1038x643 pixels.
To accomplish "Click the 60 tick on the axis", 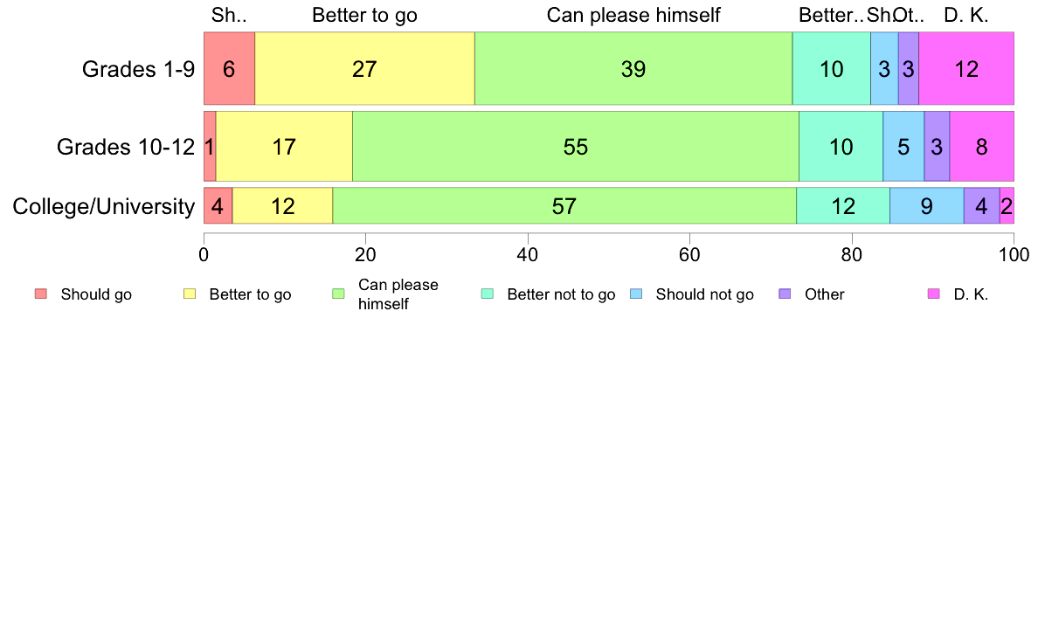I will coord(689,255).
